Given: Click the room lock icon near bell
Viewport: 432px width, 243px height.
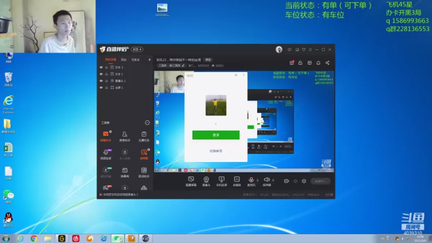Looking at the screenshot, I should point(300,63).
